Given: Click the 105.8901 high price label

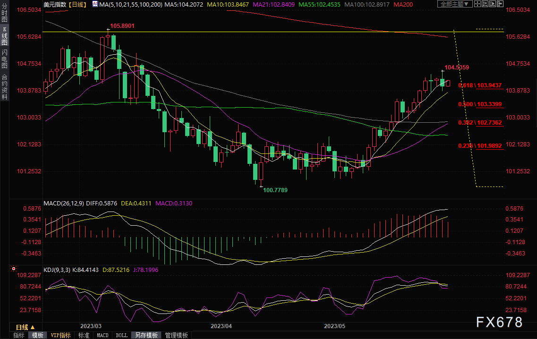Looking at the screenshot, I should [x=122, y=25].
